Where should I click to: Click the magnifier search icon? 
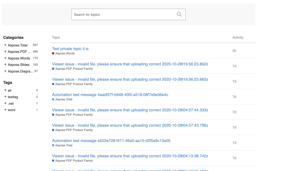pyautogui.click(x=179, y=14)
